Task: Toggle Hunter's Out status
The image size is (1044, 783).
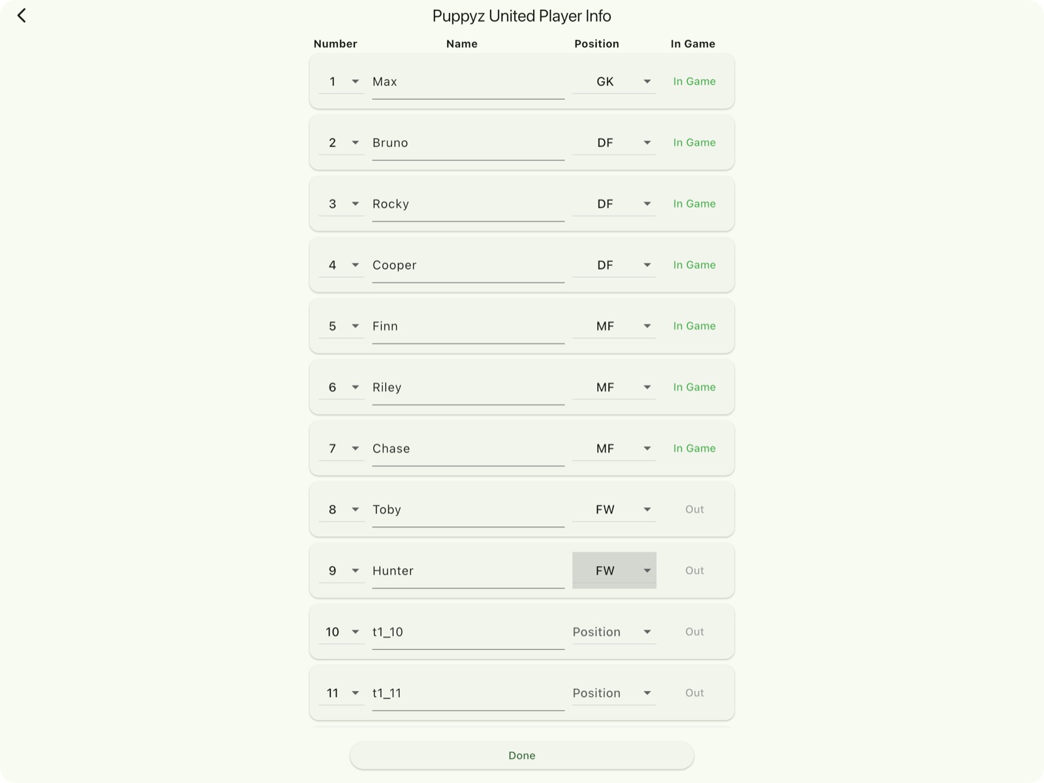Action: coord(694,570)
